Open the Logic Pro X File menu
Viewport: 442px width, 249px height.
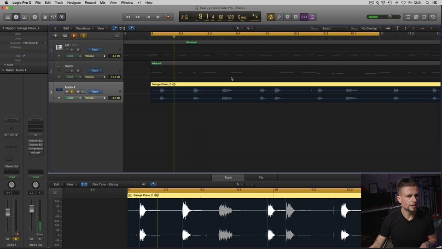pyautogui.click(x=38, y=3)
